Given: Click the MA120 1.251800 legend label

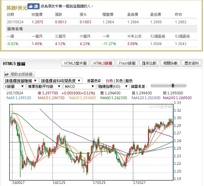Looking at the screenshot, I should pos(146,98).
